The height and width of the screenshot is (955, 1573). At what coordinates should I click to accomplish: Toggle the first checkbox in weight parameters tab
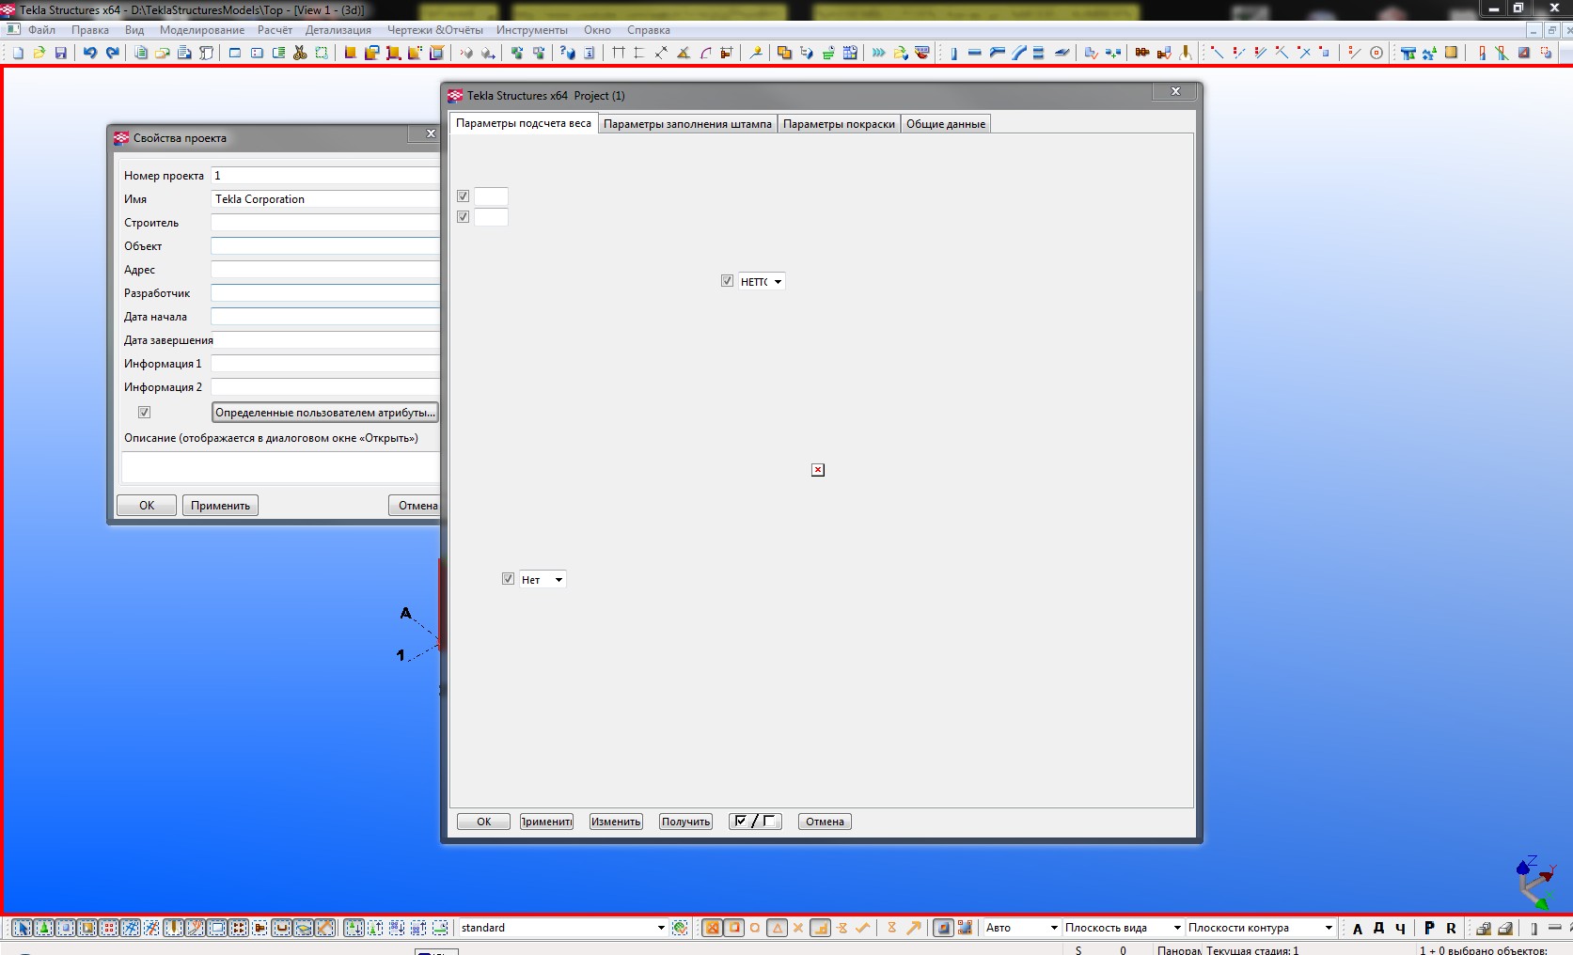coord(463,196)
